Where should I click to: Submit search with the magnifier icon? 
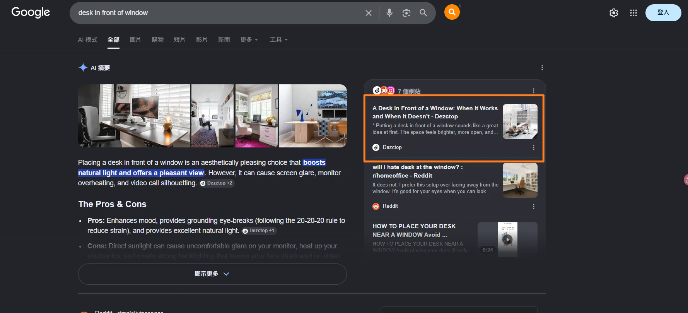pyautogui.click(x=423, y=13)
